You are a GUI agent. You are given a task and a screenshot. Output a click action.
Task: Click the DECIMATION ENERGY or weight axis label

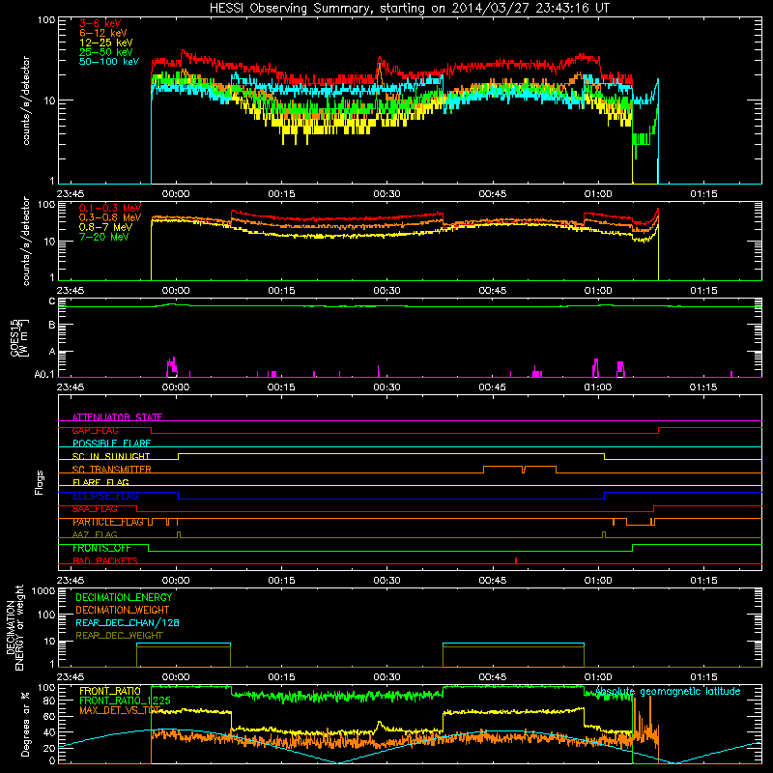pyautogui.click(x=14, y=627)
